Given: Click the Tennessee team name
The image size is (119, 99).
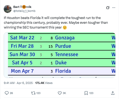Looking at the screenshot, I should pyautogui.click(x=67, y=54).
